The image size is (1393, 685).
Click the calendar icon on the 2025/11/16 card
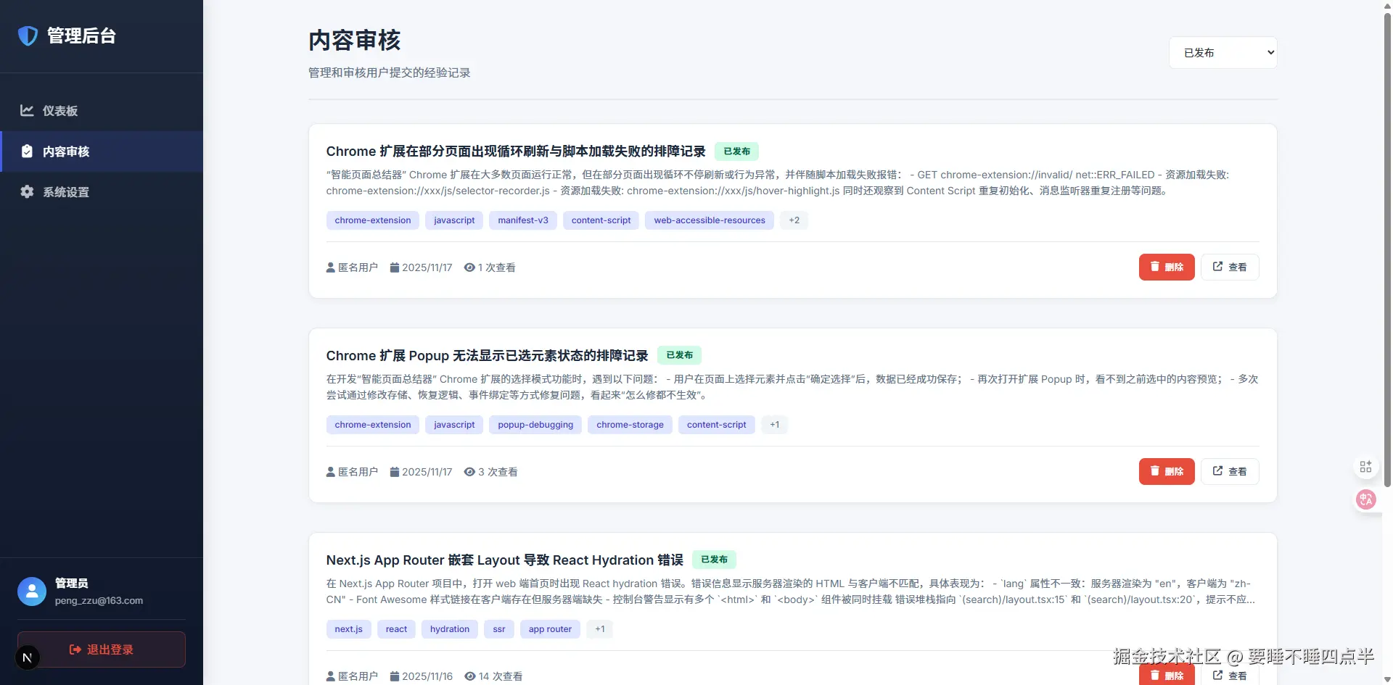395,676
